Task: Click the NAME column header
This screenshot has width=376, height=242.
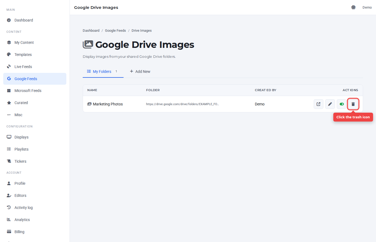Action: click(x=92, y=90)
